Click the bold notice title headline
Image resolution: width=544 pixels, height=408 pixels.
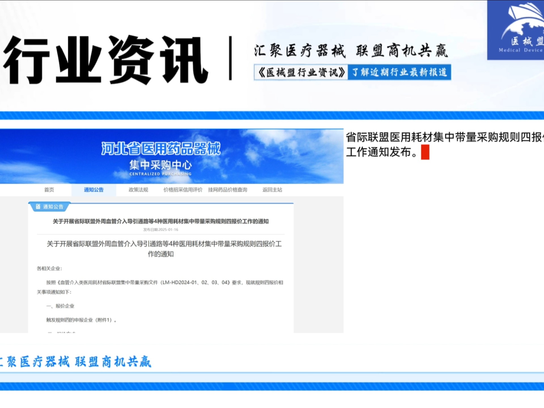pos(161,221)
